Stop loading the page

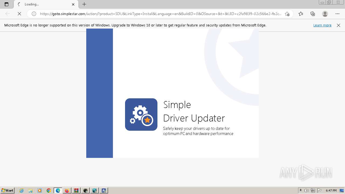19,14
